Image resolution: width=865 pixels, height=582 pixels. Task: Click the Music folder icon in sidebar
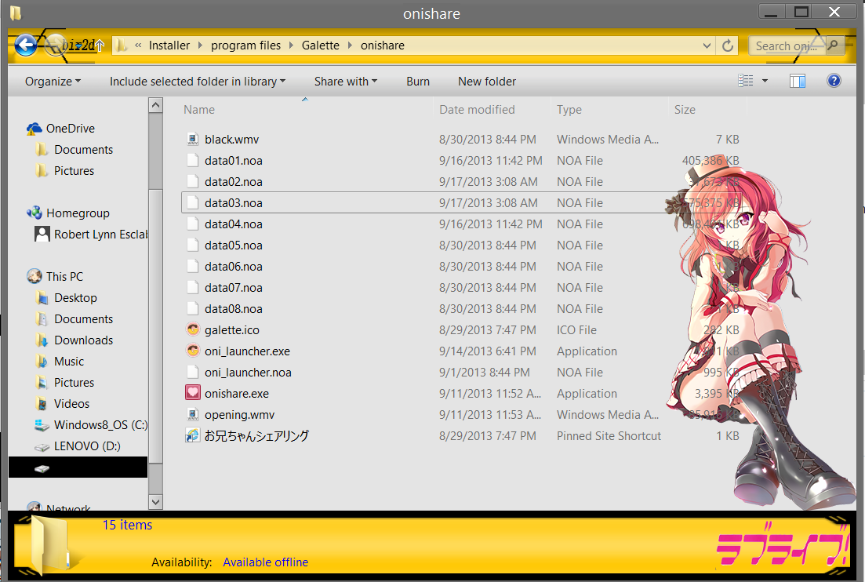[42, 362]
